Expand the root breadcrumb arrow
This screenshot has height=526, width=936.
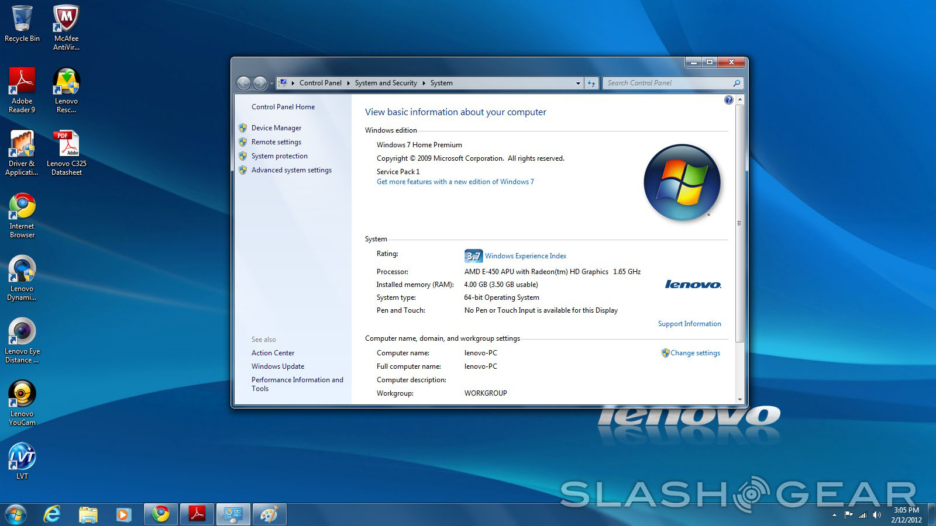pos(293,83)
